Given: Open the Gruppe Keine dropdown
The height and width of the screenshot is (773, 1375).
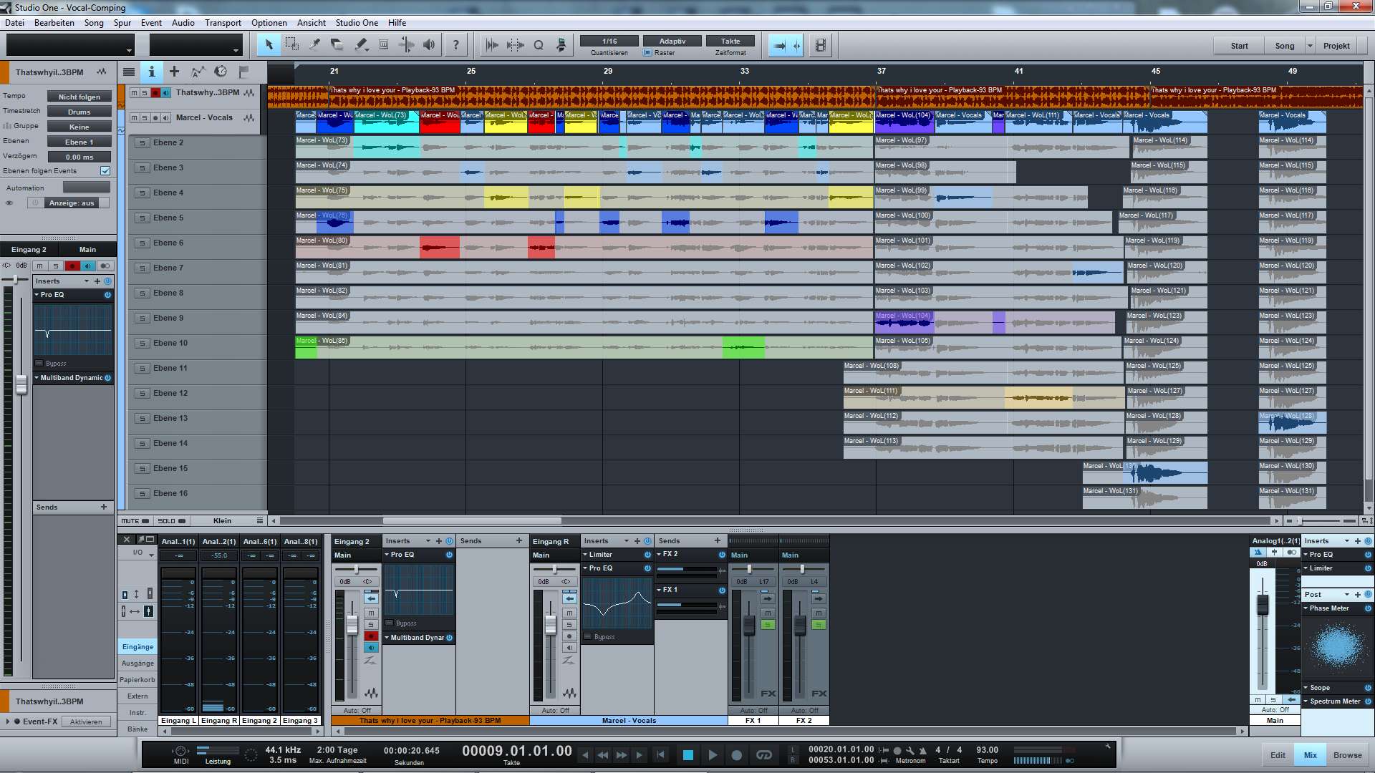Looking at the screenshot, I should point(79,127).
